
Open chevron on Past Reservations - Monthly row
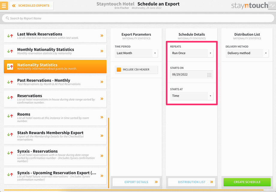102,82
